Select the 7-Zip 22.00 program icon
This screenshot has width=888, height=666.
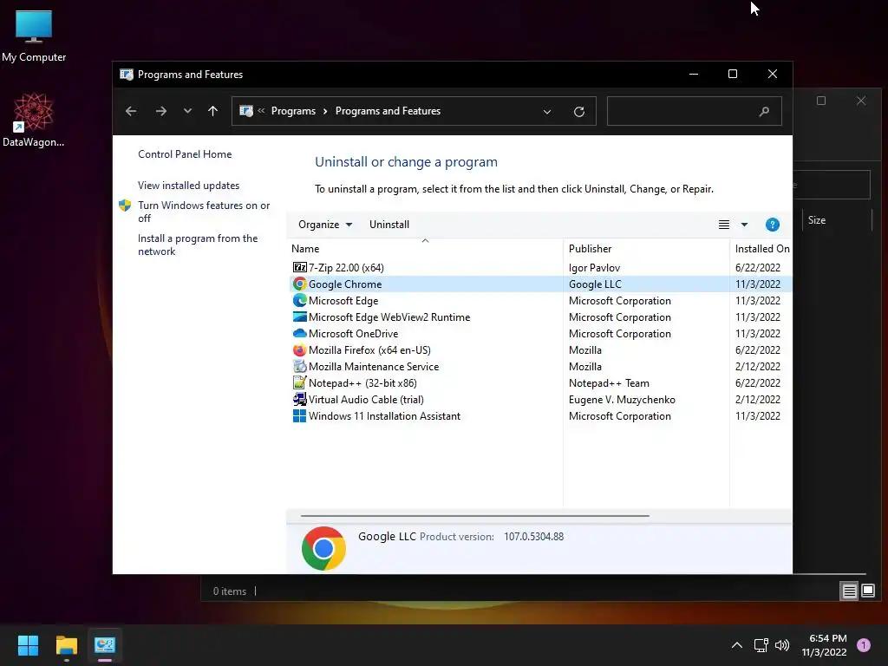[299, 267]
